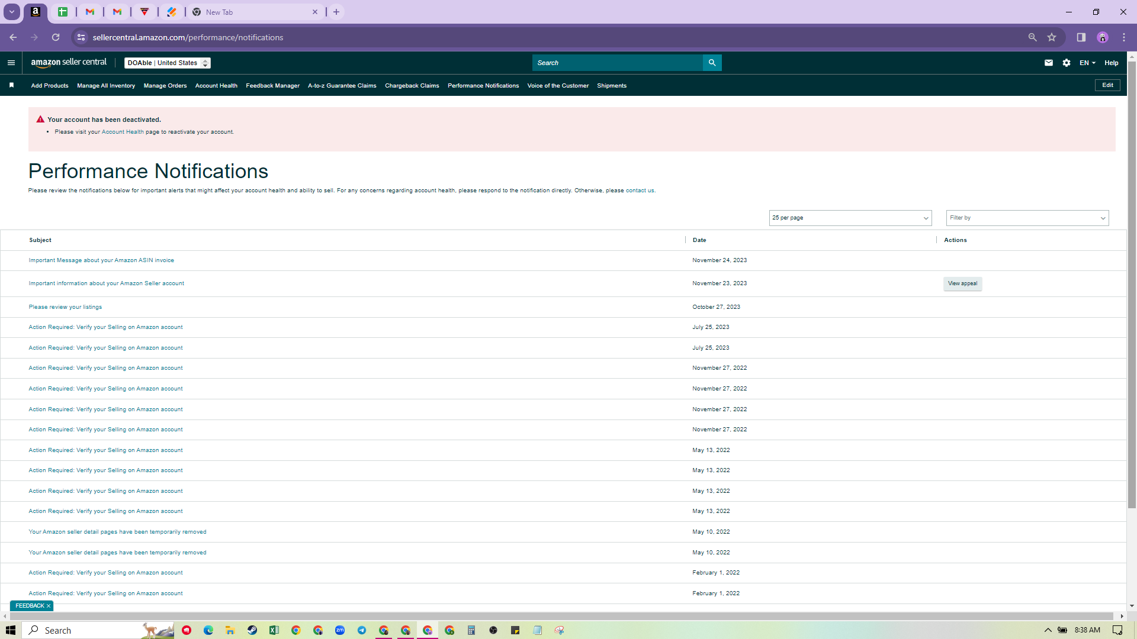Click the Seller Central search input field
1137x639 pixels.
618,63
